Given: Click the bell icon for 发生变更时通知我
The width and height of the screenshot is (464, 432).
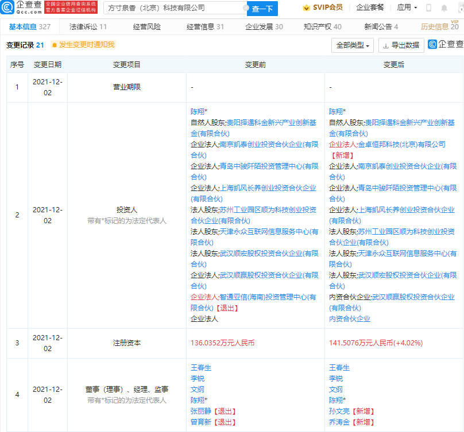Looking at the screenshot, I should pyautogui.click(x=55, y=45).
